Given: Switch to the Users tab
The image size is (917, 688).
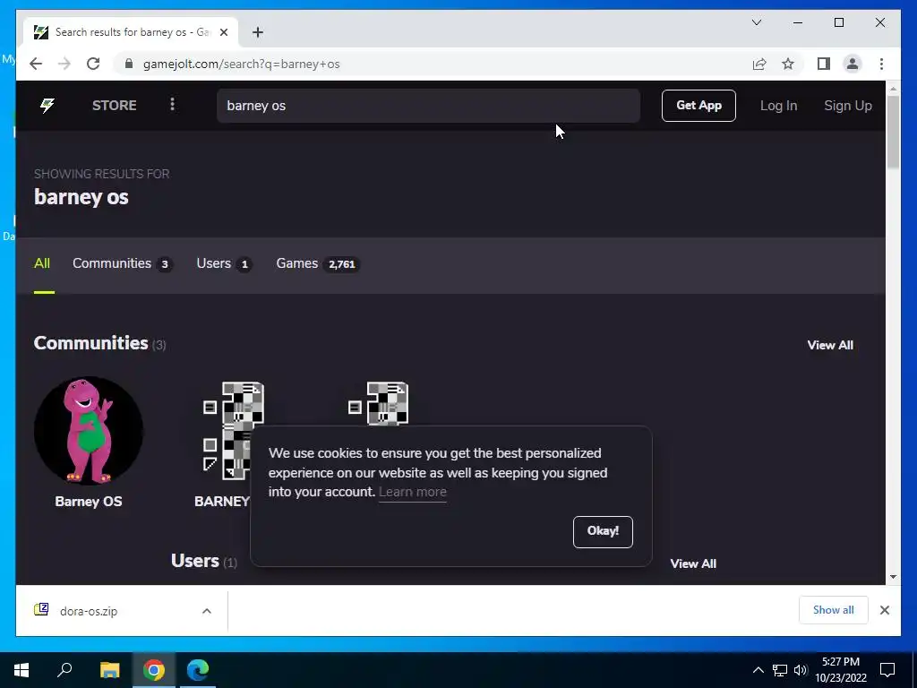Looking at the screenshot, I should pos(224,264).
